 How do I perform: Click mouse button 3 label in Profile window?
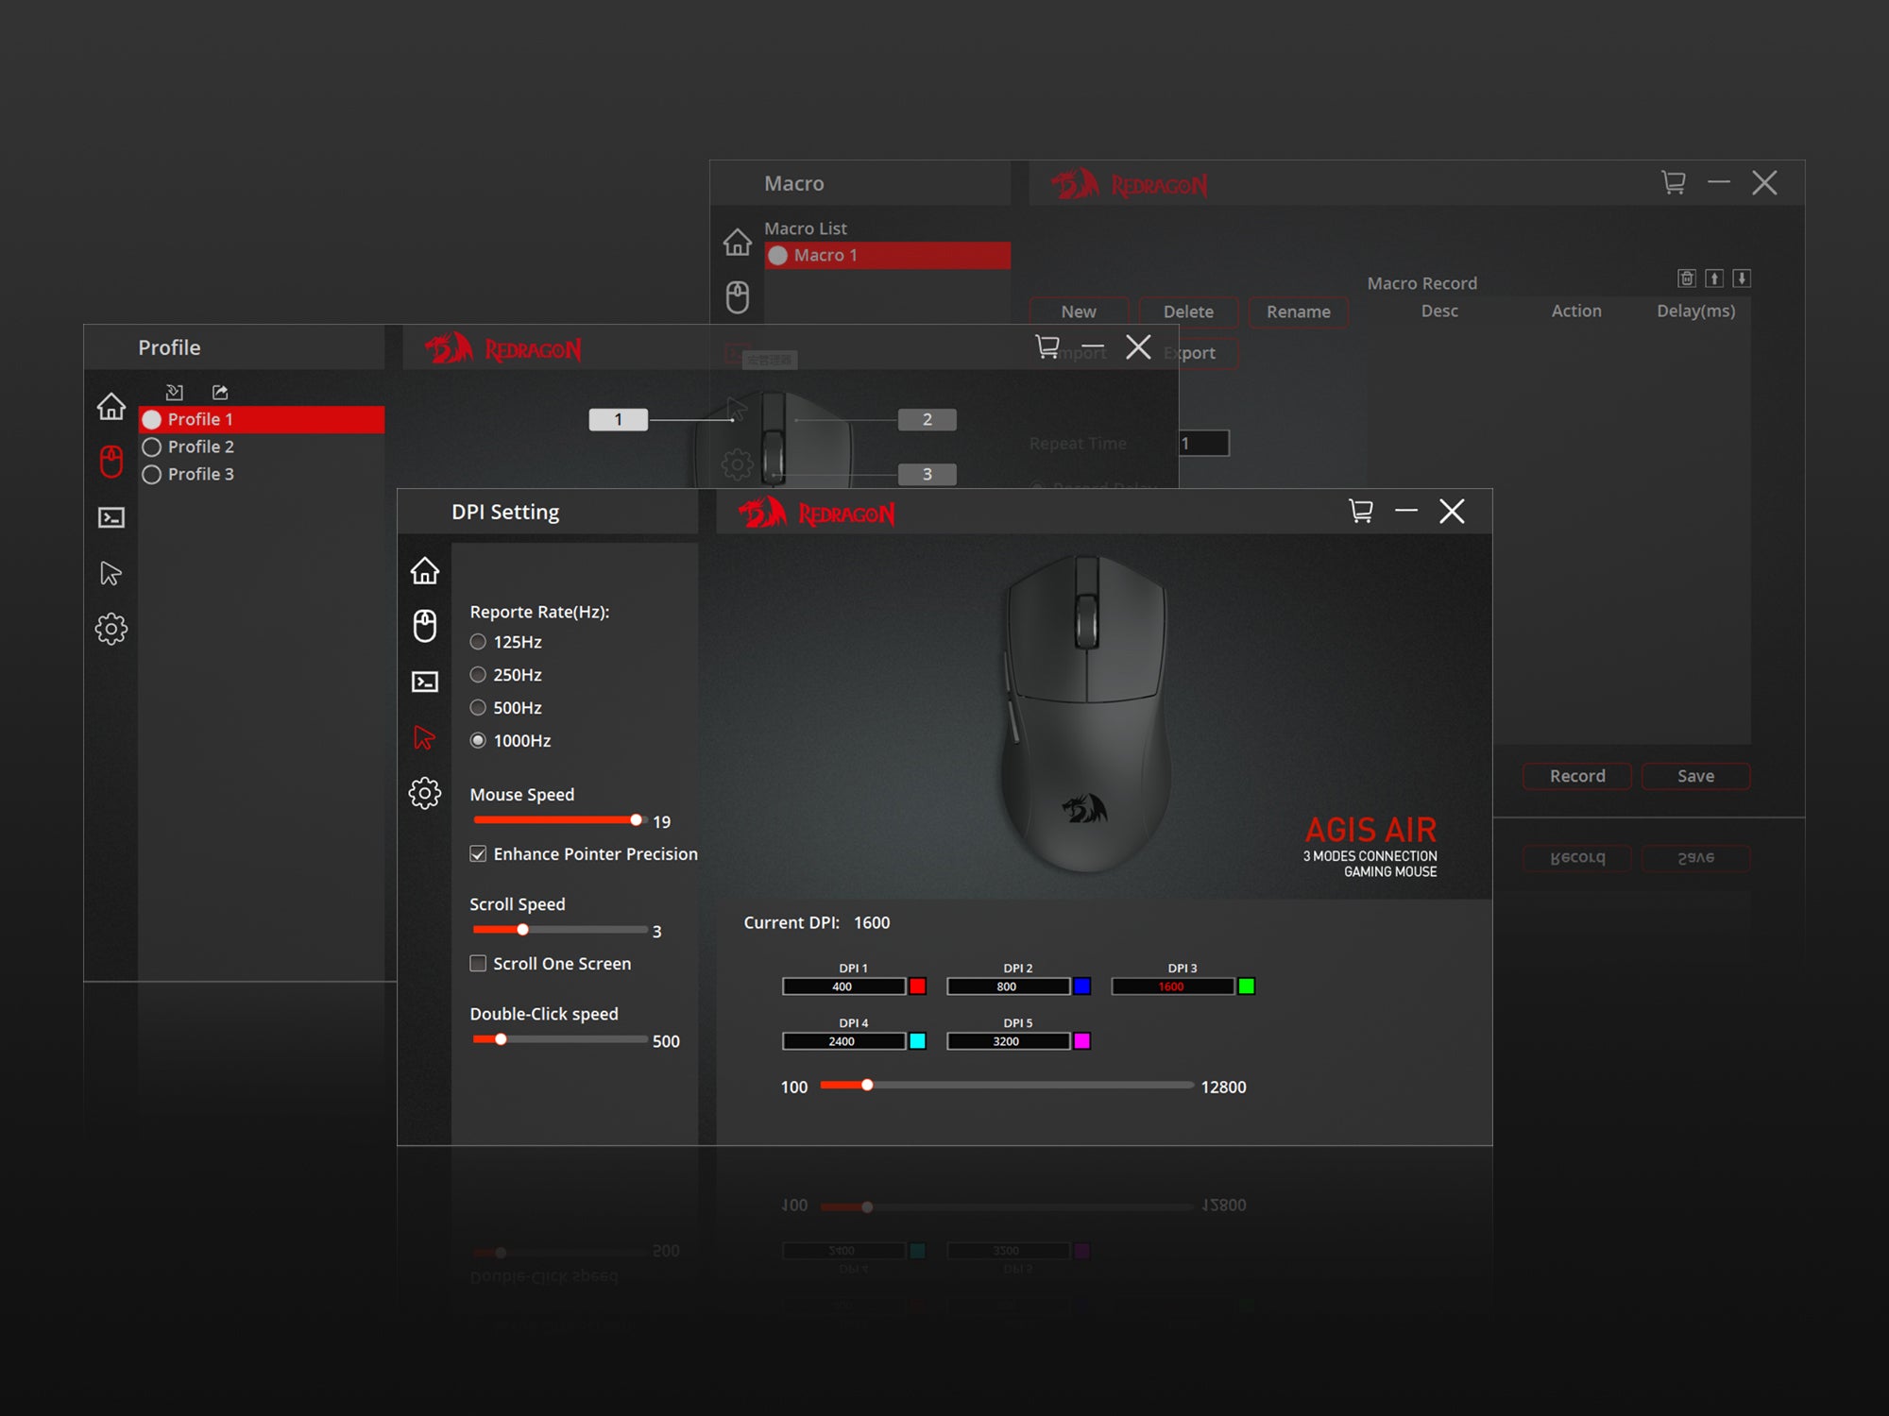(927, 474)
